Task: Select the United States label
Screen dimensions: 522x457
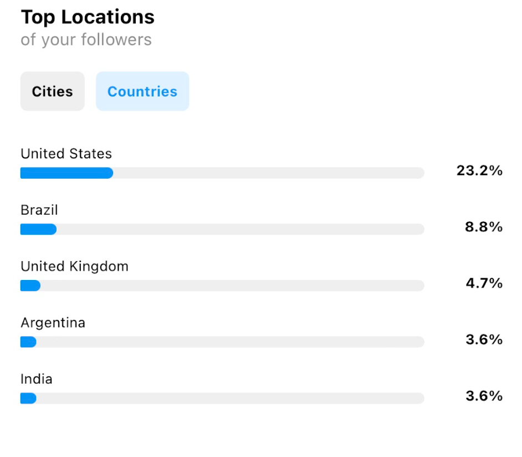Action: point(66,154)
